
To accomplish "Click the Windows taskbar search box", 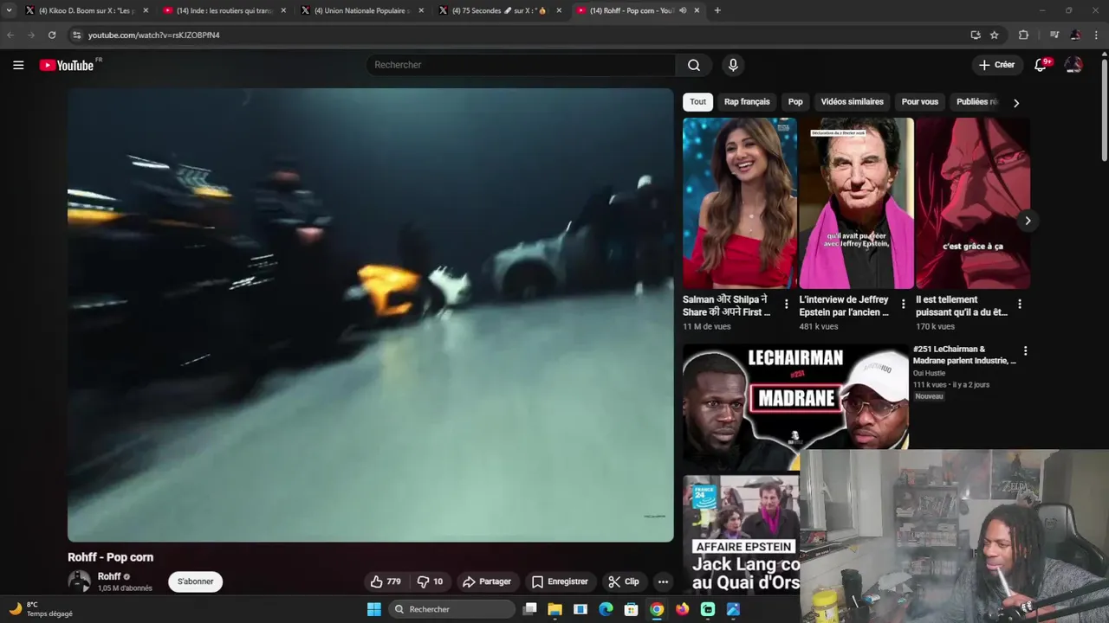I will pos(451,609).
